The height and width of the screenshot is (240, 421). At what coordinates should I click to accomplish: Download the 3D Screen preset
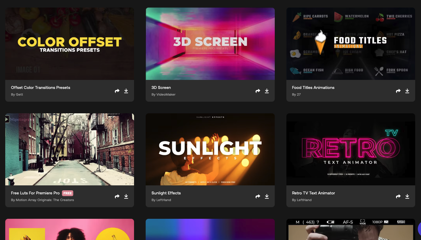pos(267,91)
